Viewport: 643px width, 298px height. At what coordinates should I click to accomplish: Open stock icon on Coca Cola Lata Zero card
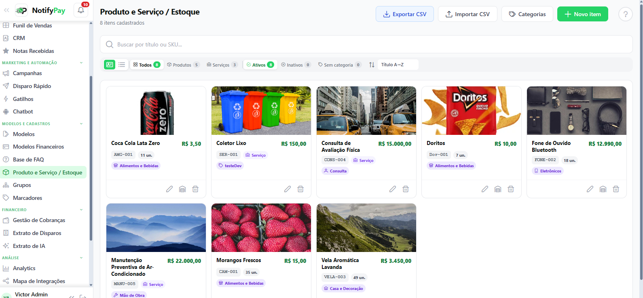click(182, 189)
